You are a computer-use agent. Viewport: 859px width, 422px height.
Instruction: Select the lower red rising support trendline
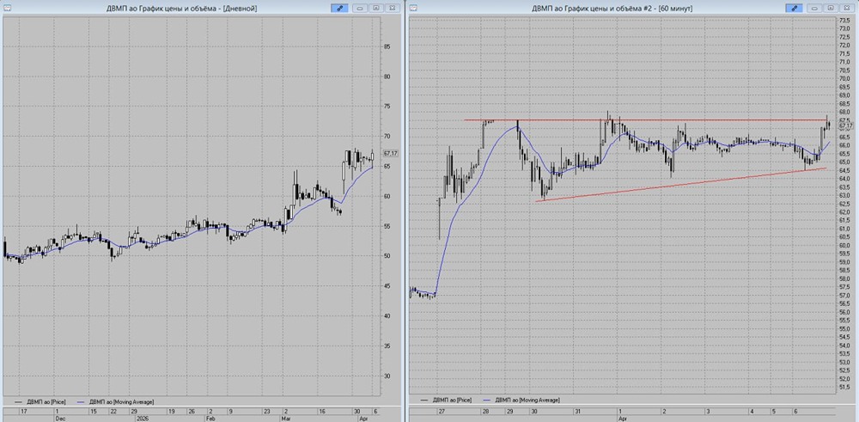(x=680, y=185)
